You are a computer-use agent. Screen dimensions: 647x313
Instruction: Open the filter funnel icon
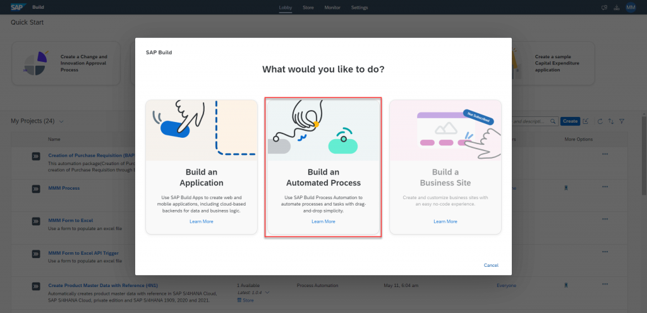[622, 121]
